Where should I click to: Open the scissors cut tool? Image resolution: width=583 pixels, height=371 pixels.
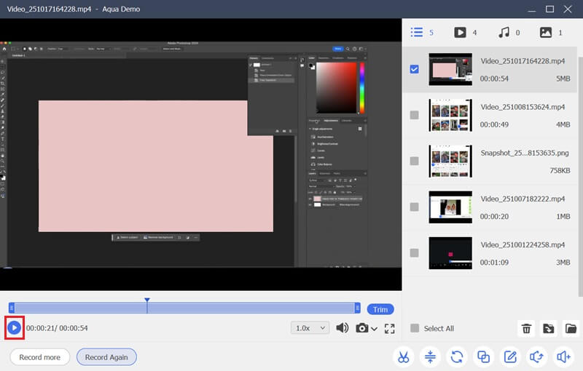tap(402, 357)
